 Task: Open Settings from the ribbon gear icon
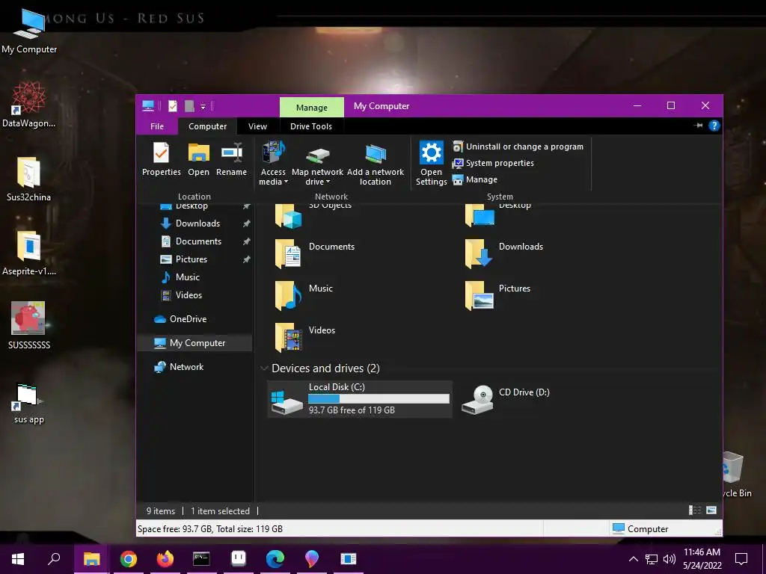(x=432, y=164)
